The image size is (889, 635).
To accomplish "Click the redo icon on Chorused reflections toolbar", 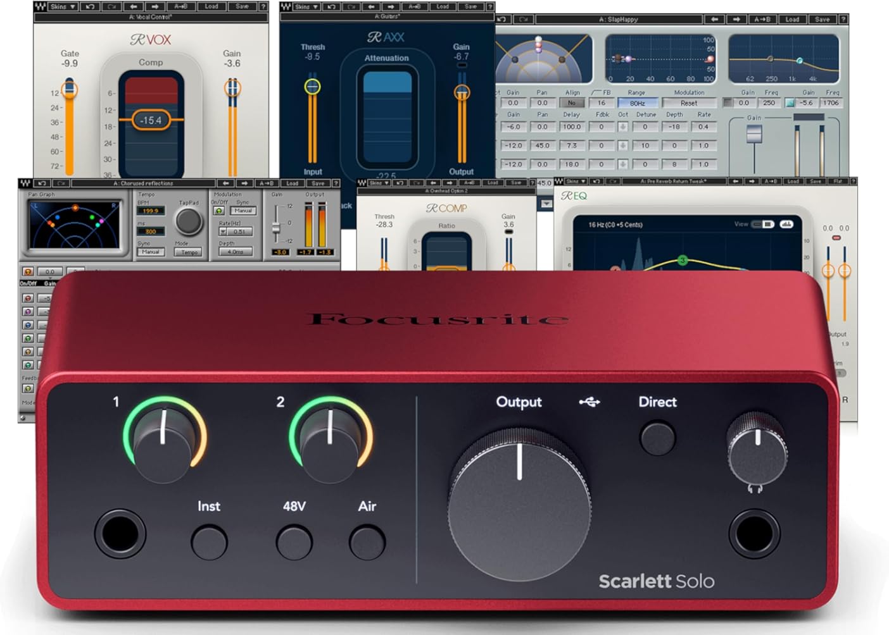I will coord(61,183).
